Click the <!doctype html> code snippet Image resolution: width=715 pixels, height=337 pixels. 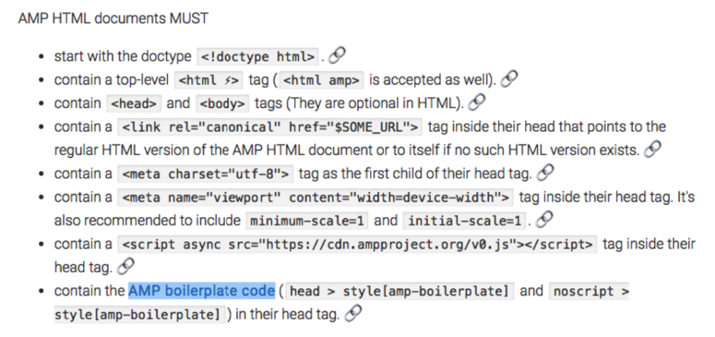(x=258, y=57)
